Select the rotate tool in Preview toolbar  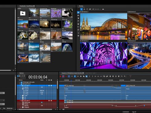click(x=87, y=9)
